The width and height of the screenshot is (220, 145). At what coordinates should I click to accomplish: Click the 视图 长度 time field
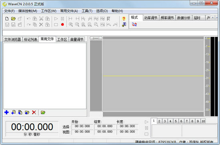tap(127, 132)
